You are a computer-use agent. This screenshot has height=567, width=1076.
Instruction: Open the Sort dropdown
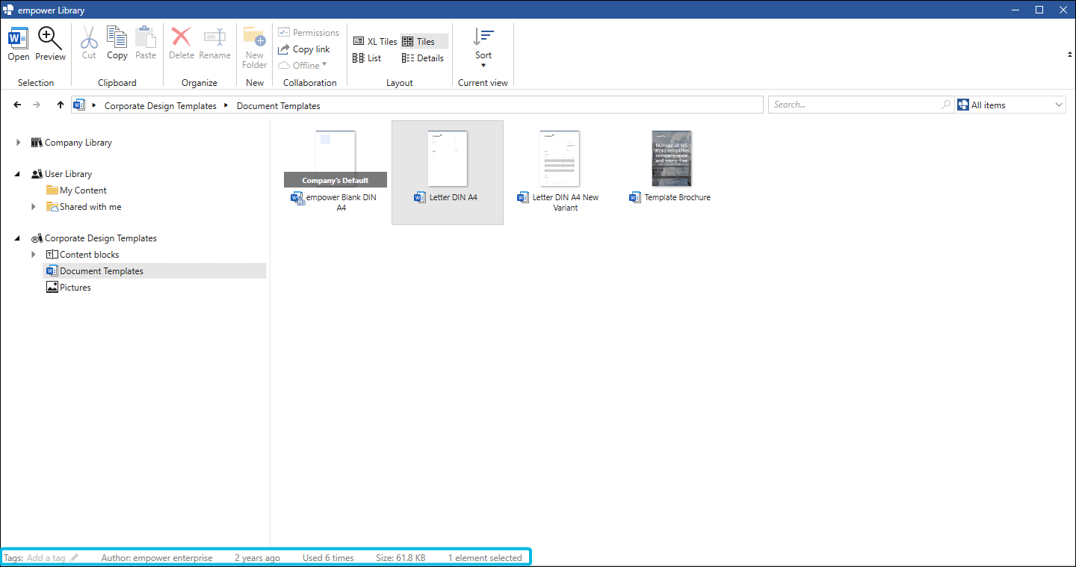pyautogui.click(x=483, y=48)
